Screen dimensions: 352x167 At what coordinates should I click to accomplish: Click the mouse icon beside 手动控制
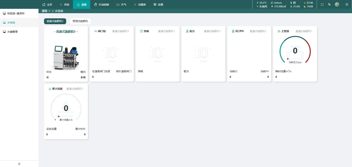[95, 4]
